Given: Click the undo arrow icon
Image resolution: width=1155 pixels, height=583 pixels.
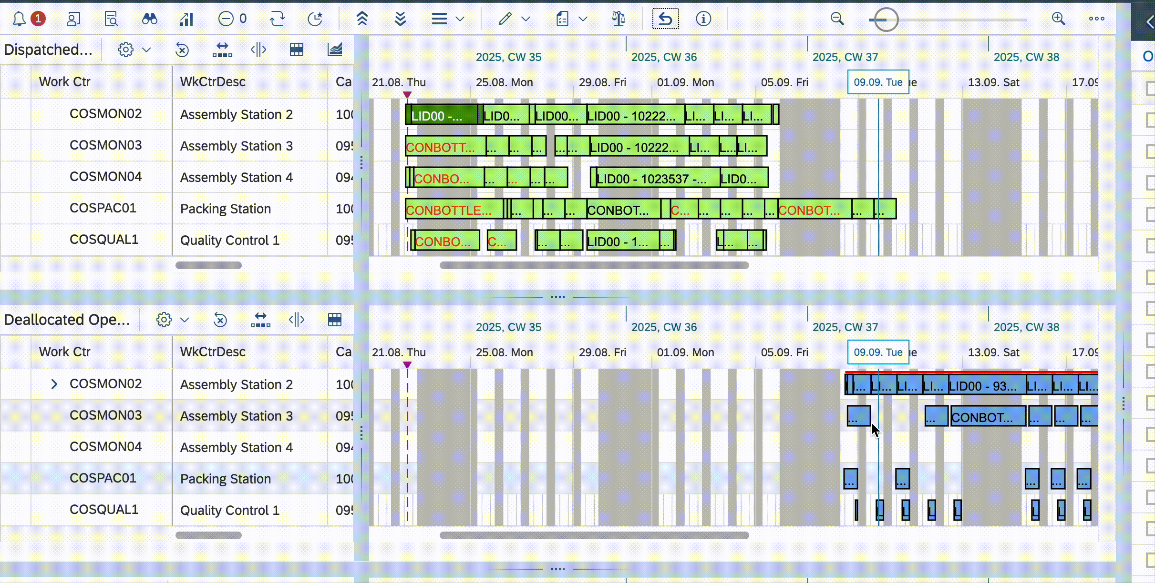Looking at the screenshot, I should [665, 19].
